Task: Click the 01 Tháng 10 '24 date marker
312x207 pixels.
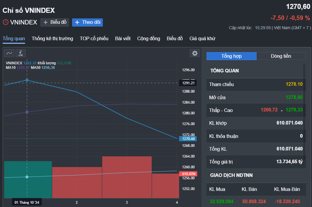Action: tap(26, 202)
